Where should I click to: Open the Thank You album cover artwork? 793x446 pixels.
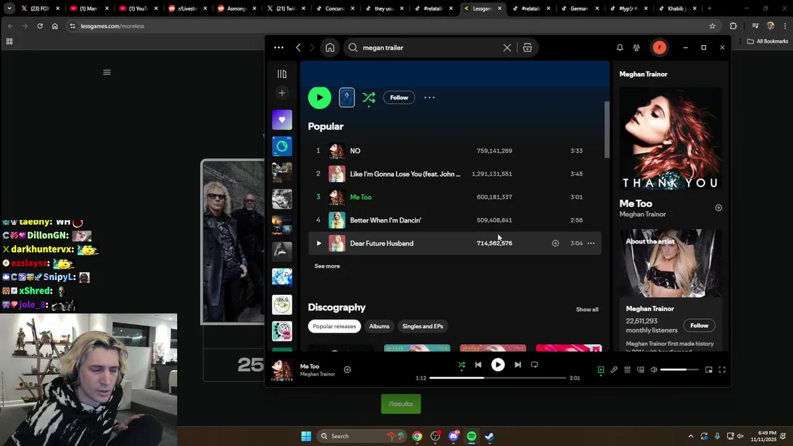pos(671,139)
